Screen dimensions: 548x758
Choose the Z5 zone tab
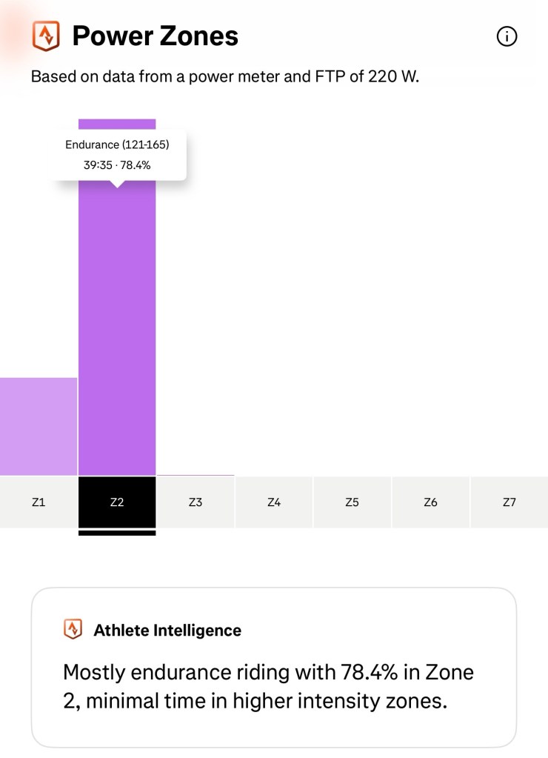tap(352, 502)
